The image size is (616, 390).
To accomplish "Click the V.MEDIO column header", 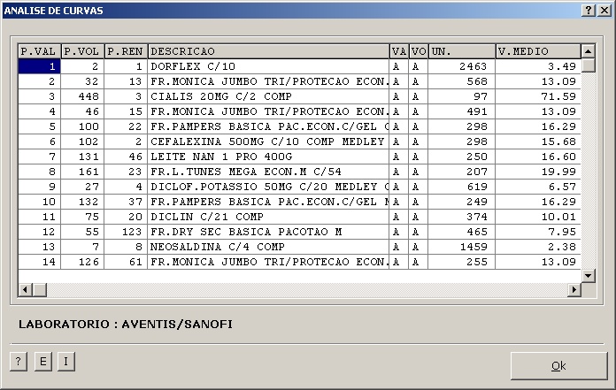I will point(538,51).
